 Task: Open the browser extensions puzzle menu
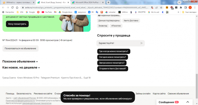click(181, 7)
